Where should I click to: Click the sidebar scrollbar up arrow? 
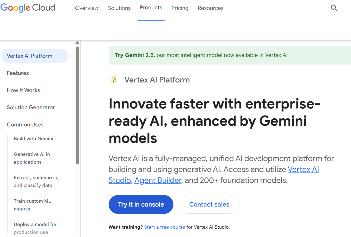(77, 43)
